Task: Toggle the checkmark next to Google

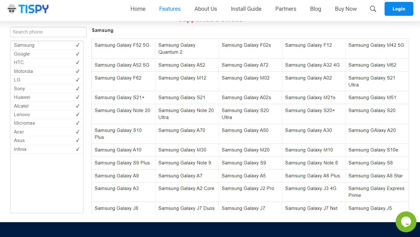Action: click(77, 54)
